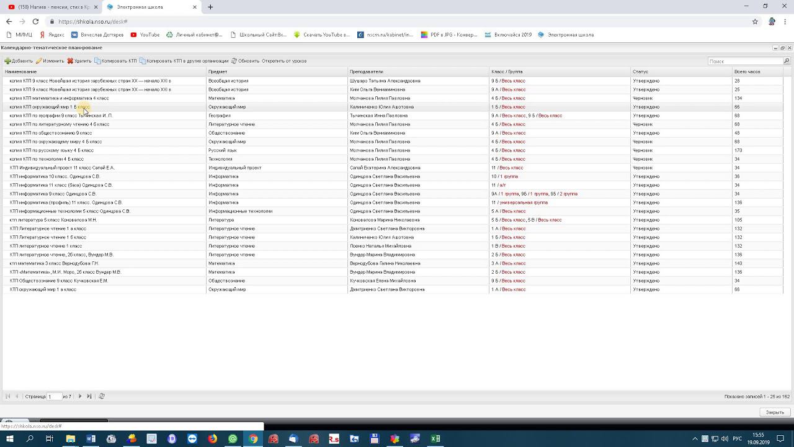
Task: Open Excel from the taskbar
Action: tap(435, 439)
